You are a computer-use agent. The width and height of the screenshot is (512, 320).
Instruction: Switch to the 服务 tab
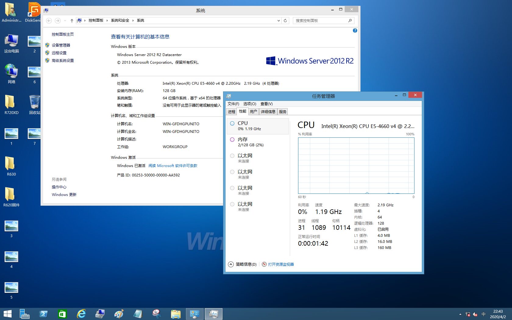point(283,112)
